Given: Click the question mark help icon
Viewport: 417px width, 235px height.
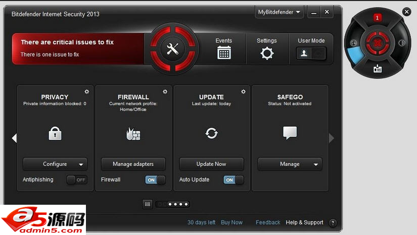Looking at the screenshot, I should click(333, 223).
